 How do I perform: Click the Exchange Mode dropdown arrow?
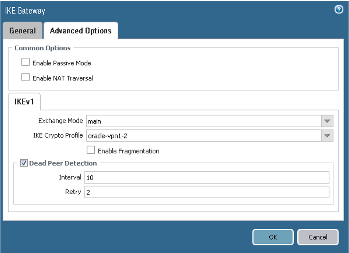pyautogui.click(x=328, y=121)
